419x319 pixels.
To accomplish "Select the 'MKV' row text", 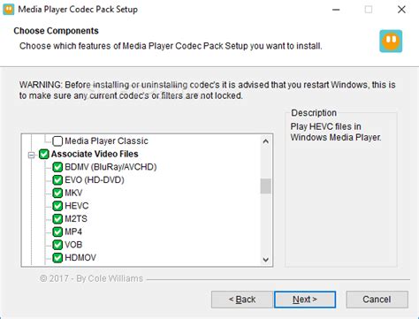I will (73, 193).
